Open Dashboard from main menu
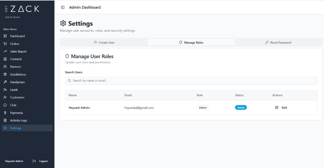Image resolution: width=324 pixels, height=168 pixels. [x=17, y=36]
